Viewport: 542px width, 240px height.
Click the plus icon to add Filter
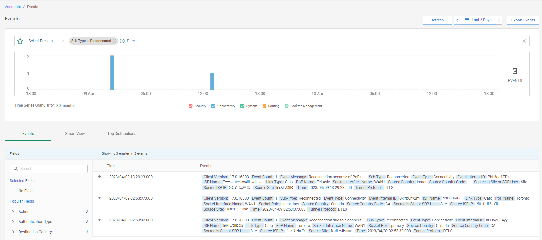tap(122, 41)
